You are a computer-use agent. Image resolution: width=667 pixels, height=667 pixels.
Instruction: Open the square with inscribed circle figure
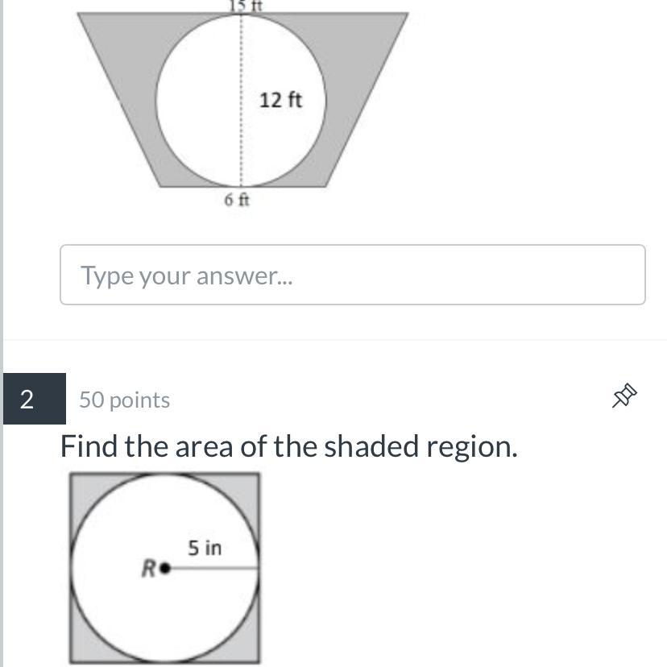click(164, 569)
